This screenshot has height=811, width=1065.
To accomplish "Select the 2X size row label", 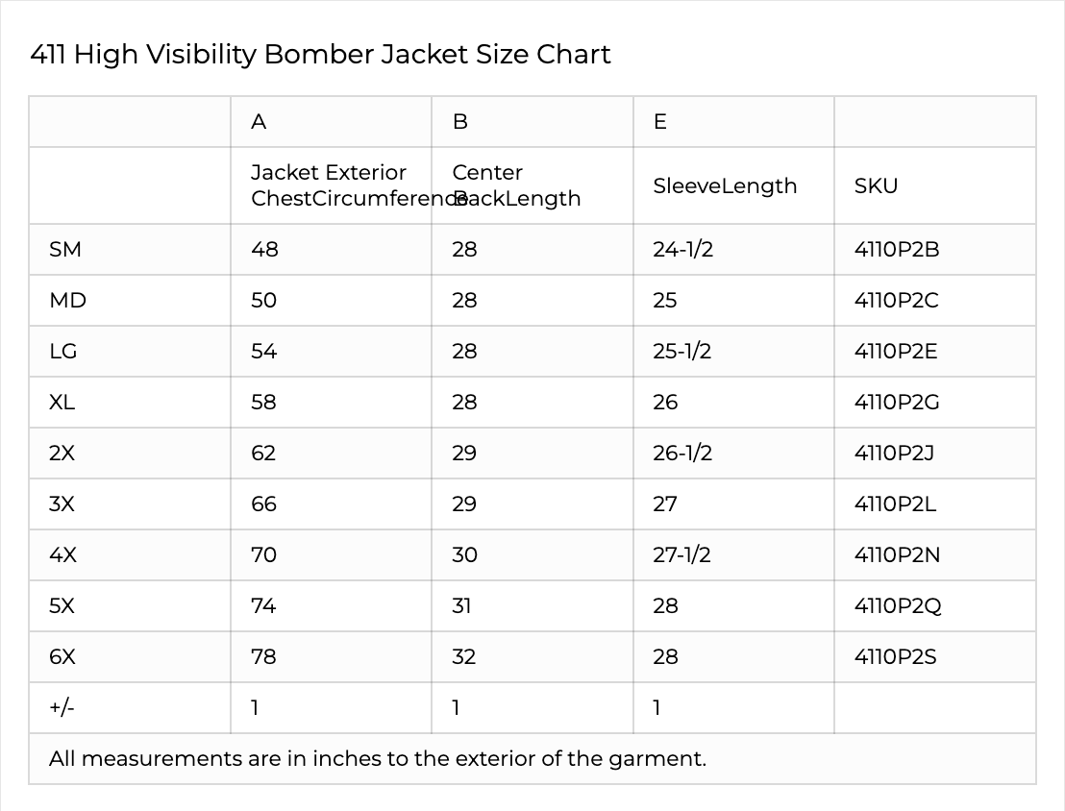I will (x=62, y=454).
